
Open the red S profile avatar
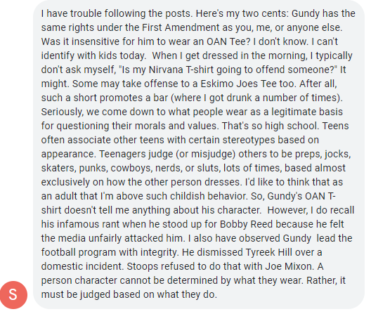click(x=13, y=295)
